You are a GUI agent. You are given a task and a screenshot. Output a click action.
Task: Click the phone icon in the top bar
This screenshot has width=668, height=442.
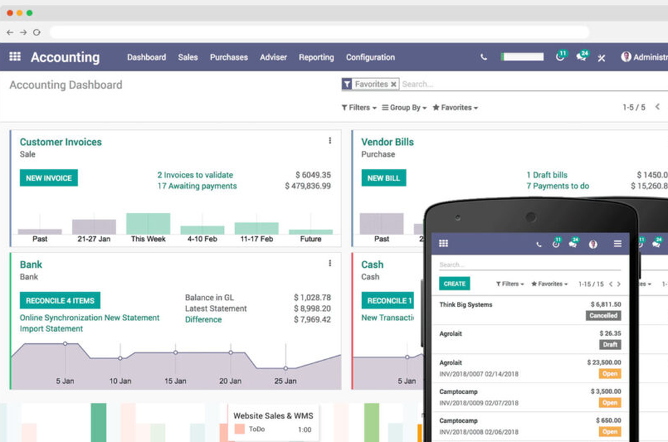pos(483,57)
